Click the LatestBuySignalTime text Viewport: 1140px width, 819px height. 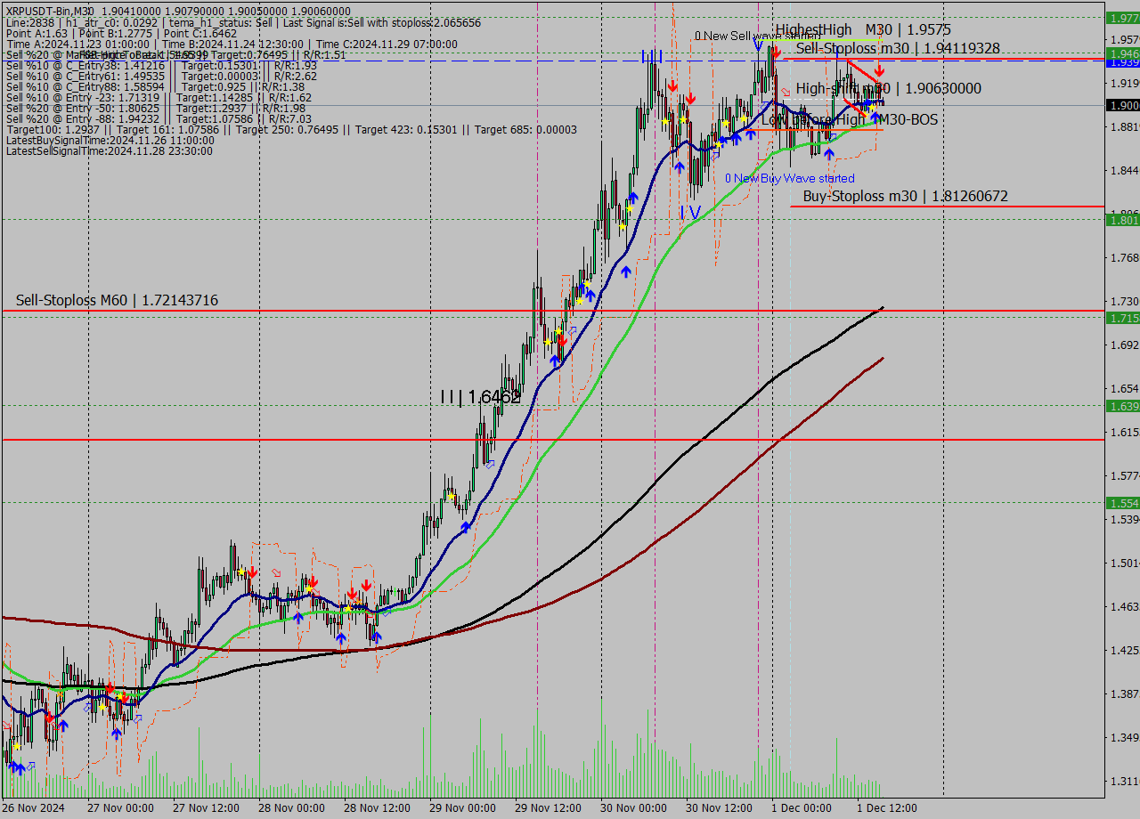[110, 141]
